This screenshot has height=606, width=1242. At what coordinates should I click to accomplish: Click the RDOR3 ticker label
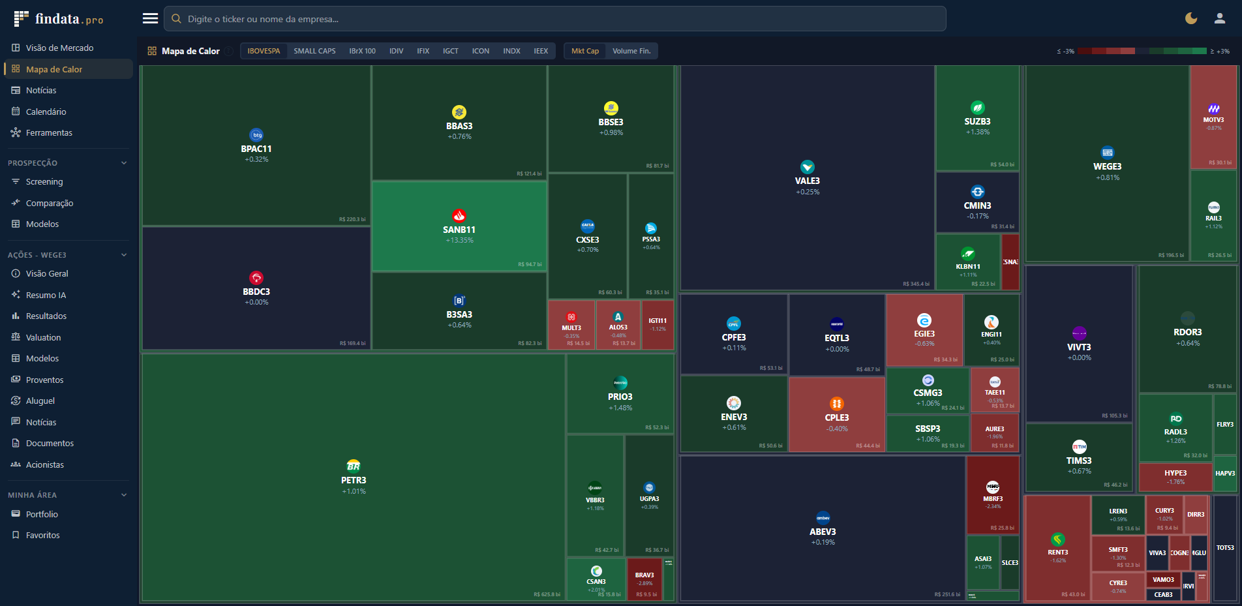point(1188,332)
